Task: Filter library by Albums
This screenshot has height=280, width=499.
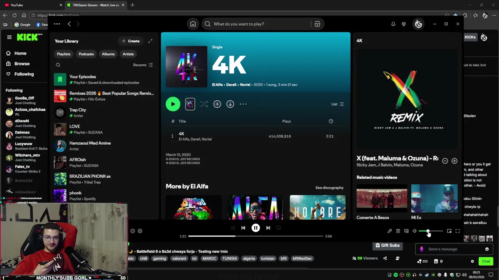Action: (x=108, y=54)
